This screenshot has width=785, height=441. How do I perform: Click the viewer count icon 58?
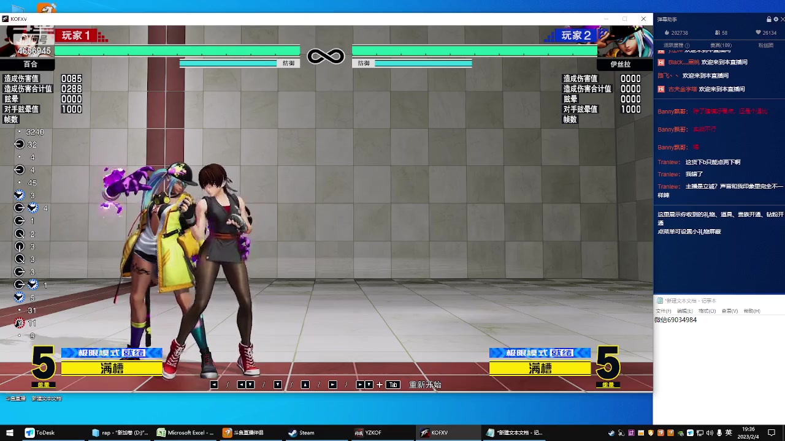718,32
